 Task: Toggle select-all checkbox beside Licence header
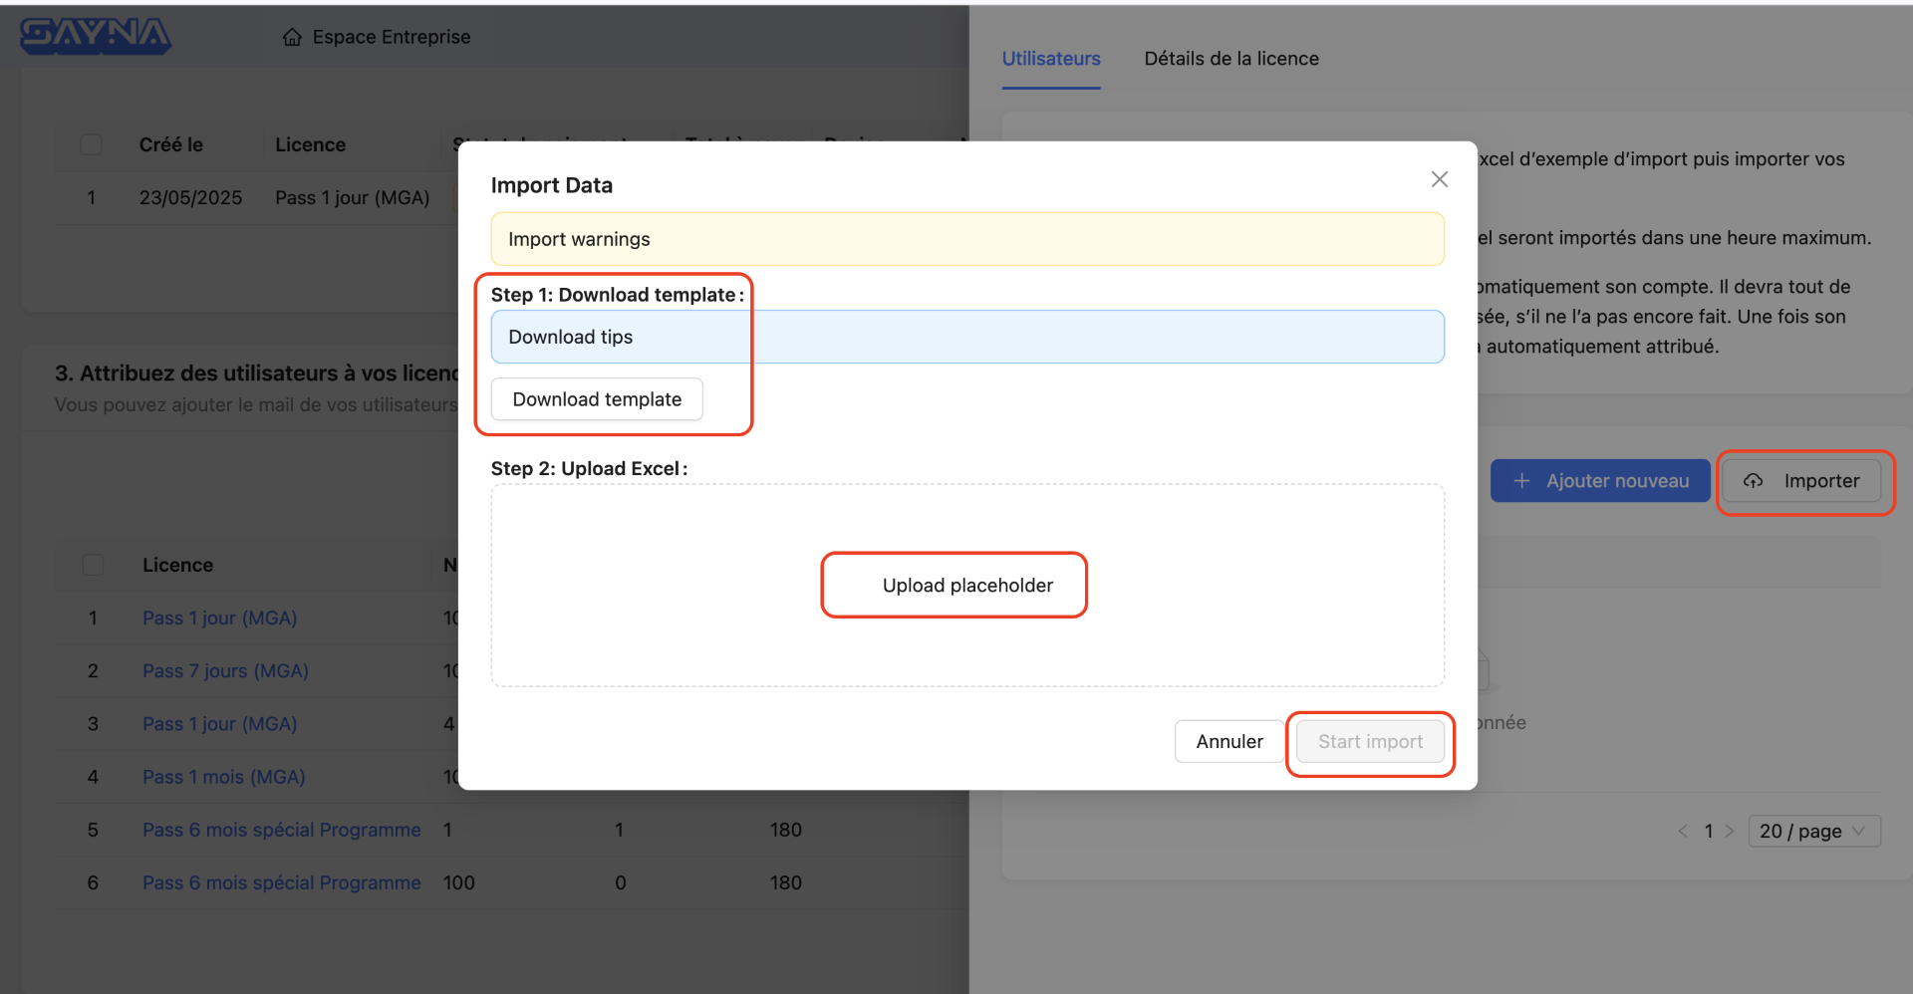tap(93, 565)
